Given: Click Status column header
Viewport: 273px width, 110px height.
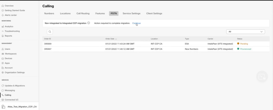Looking at the screenshot, I should coord(240,39).
